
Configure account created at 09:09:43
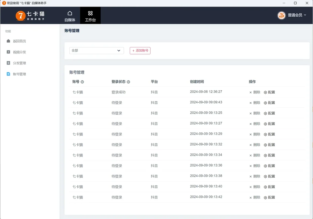pyautogui.click(x=270, y=103)
